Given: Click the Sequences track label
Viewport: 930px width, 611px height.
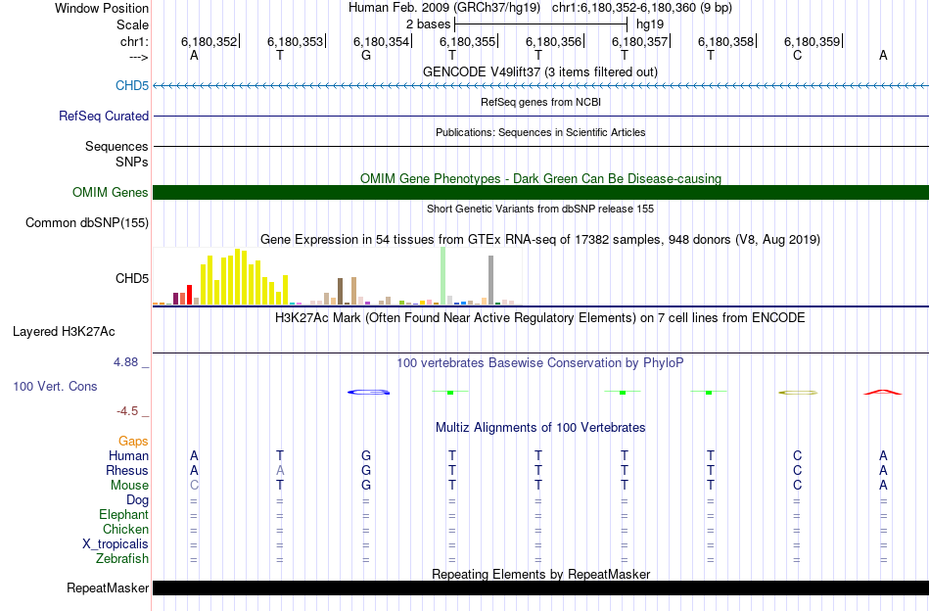Looking at the screenshot, I should click(x=116, y=146).
